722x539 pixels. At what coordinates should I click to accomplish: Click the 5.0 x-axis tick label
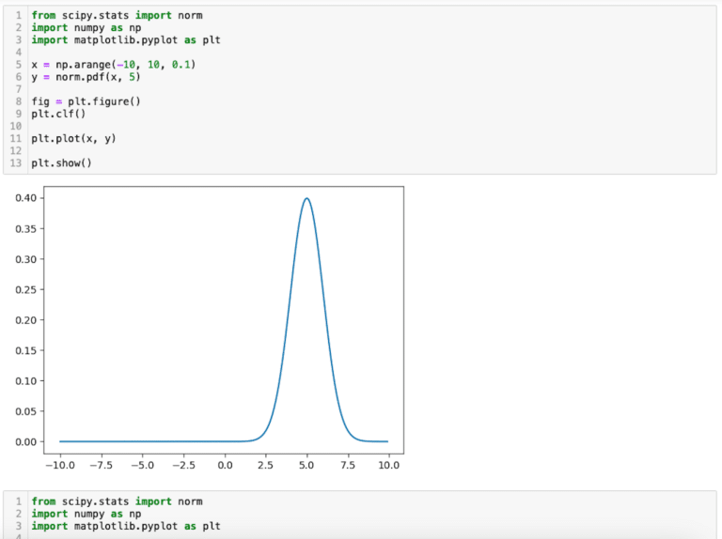[306, 465]
